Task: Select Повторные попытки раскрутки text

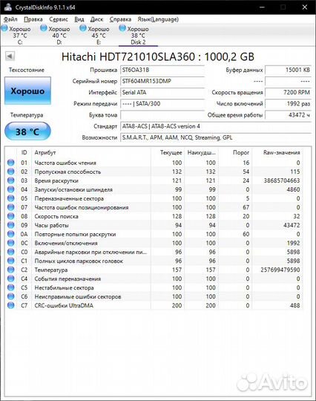Action: pyautogui.click(x=75, y=234)
